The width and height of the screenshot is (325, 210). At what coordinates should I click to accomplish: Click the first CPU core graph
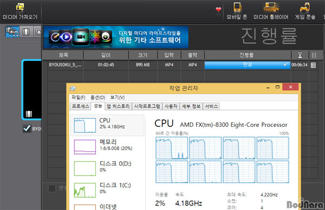pyautogui.click(x=172, y=148)
